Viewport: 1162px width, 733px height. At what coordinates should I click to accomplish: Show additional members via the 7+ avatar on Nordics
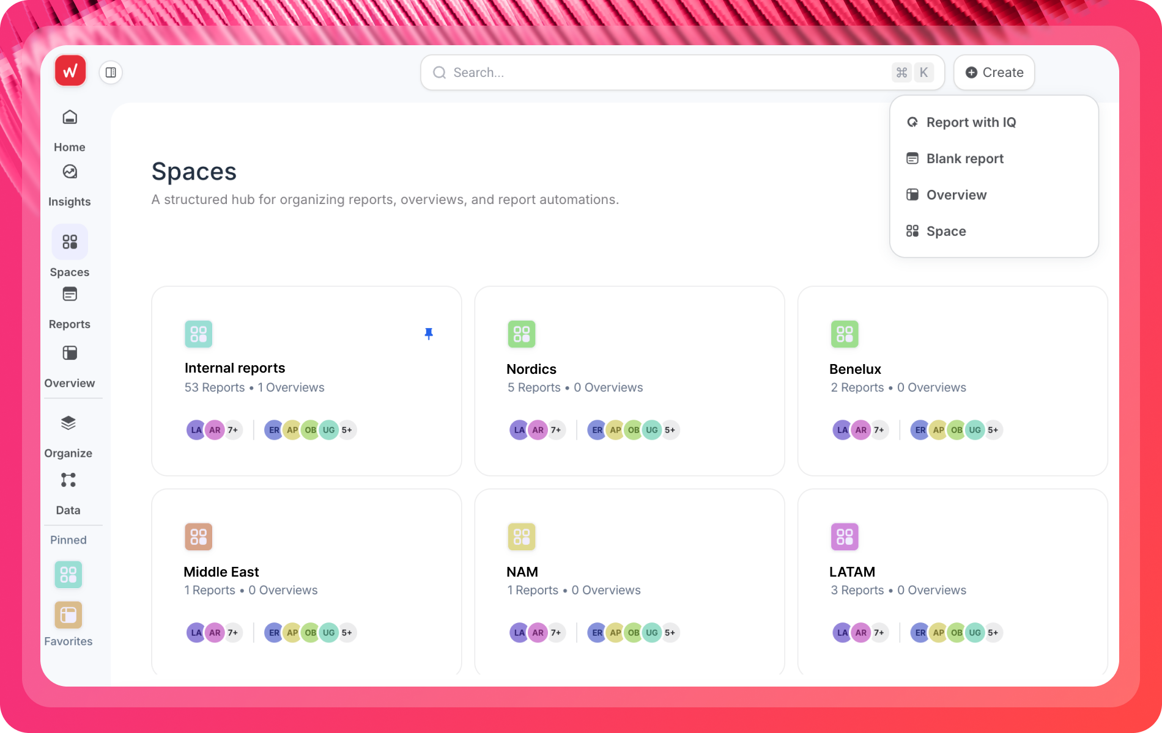pyautogui.click(x=555, y=429)
